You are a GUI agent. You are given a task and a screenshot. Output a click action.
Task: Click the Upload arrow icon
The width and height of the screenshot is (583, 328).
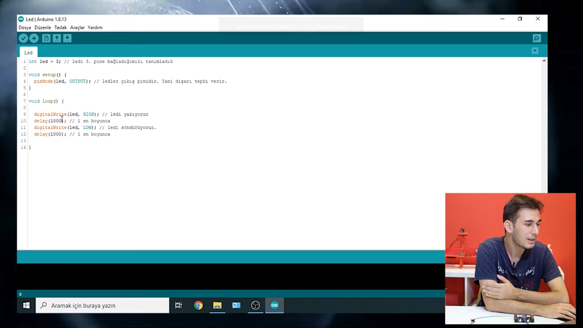click(34, 38)
